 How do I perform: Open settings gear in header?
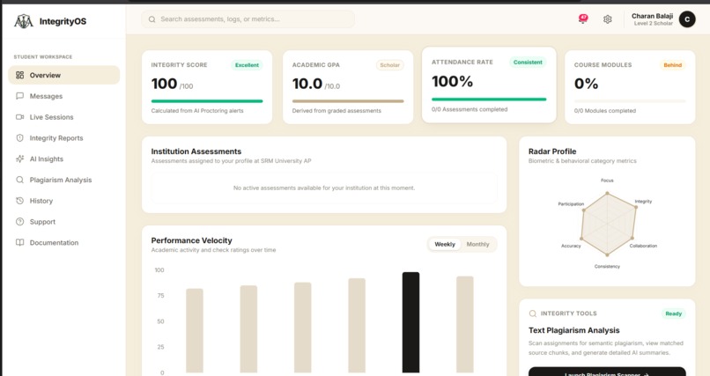click(x=607, y=19)
